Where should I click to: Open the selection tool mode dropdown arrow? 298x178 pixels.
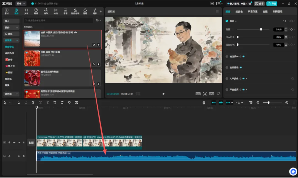point(9,103)
